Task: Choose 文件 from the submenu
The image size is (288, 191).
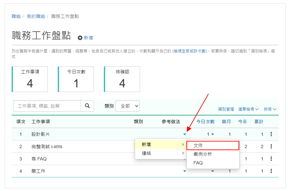Action: point(213,145)
